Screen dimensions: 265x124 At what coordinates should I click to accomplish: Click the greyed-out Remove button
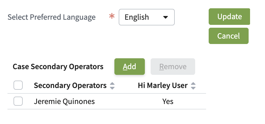[x=173, y=67]
